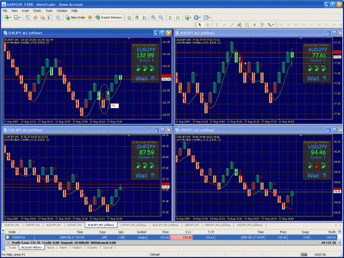Select the crosshair tool
Image resolution: width=344 pixels, height=258 pixels.
point(208,25)
